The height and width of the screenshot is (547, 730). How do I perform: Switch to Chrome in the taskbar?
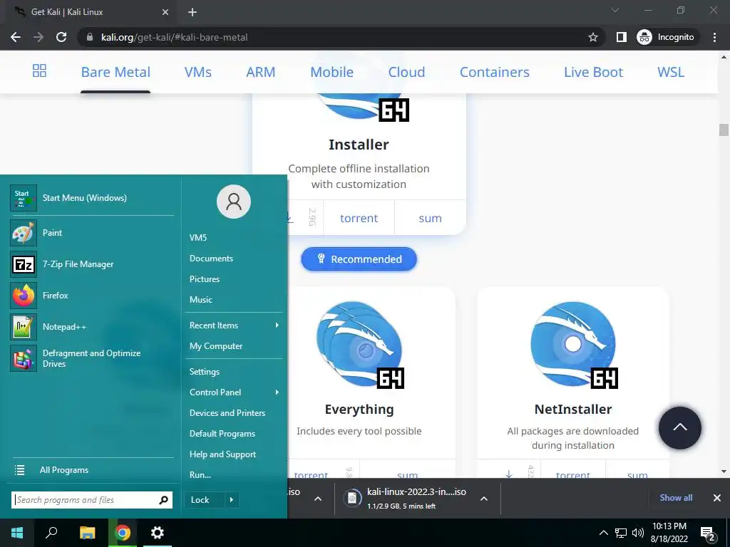(123, 533)
